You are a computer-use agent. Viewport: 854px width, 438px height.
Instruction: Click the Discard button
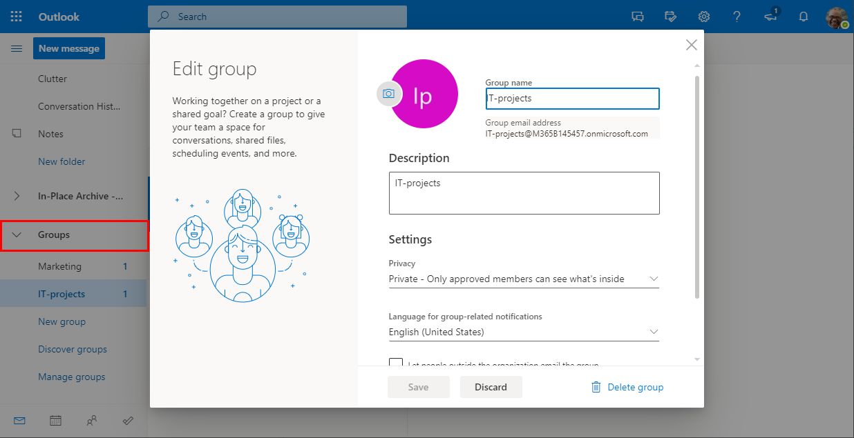click(491, 387)
